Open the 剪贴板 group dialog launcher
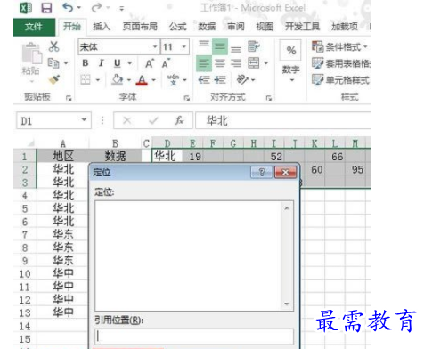Screen dimensions: 424x349 (x=69, y=98)
